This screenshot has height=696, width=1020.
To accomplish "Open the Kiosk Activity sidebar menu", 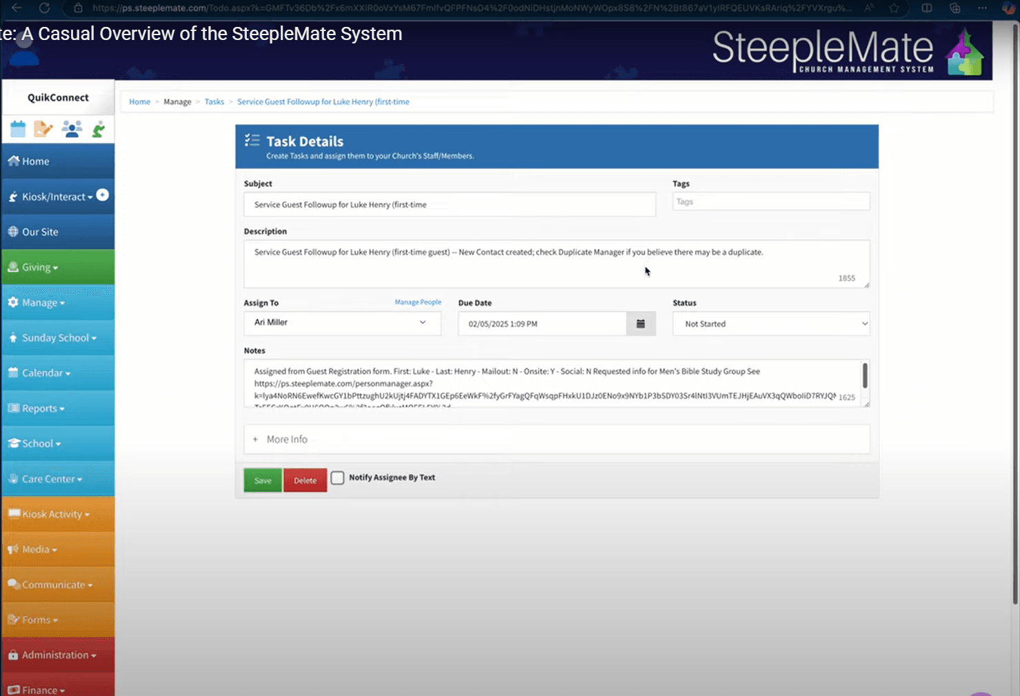I will click(58, 514).
